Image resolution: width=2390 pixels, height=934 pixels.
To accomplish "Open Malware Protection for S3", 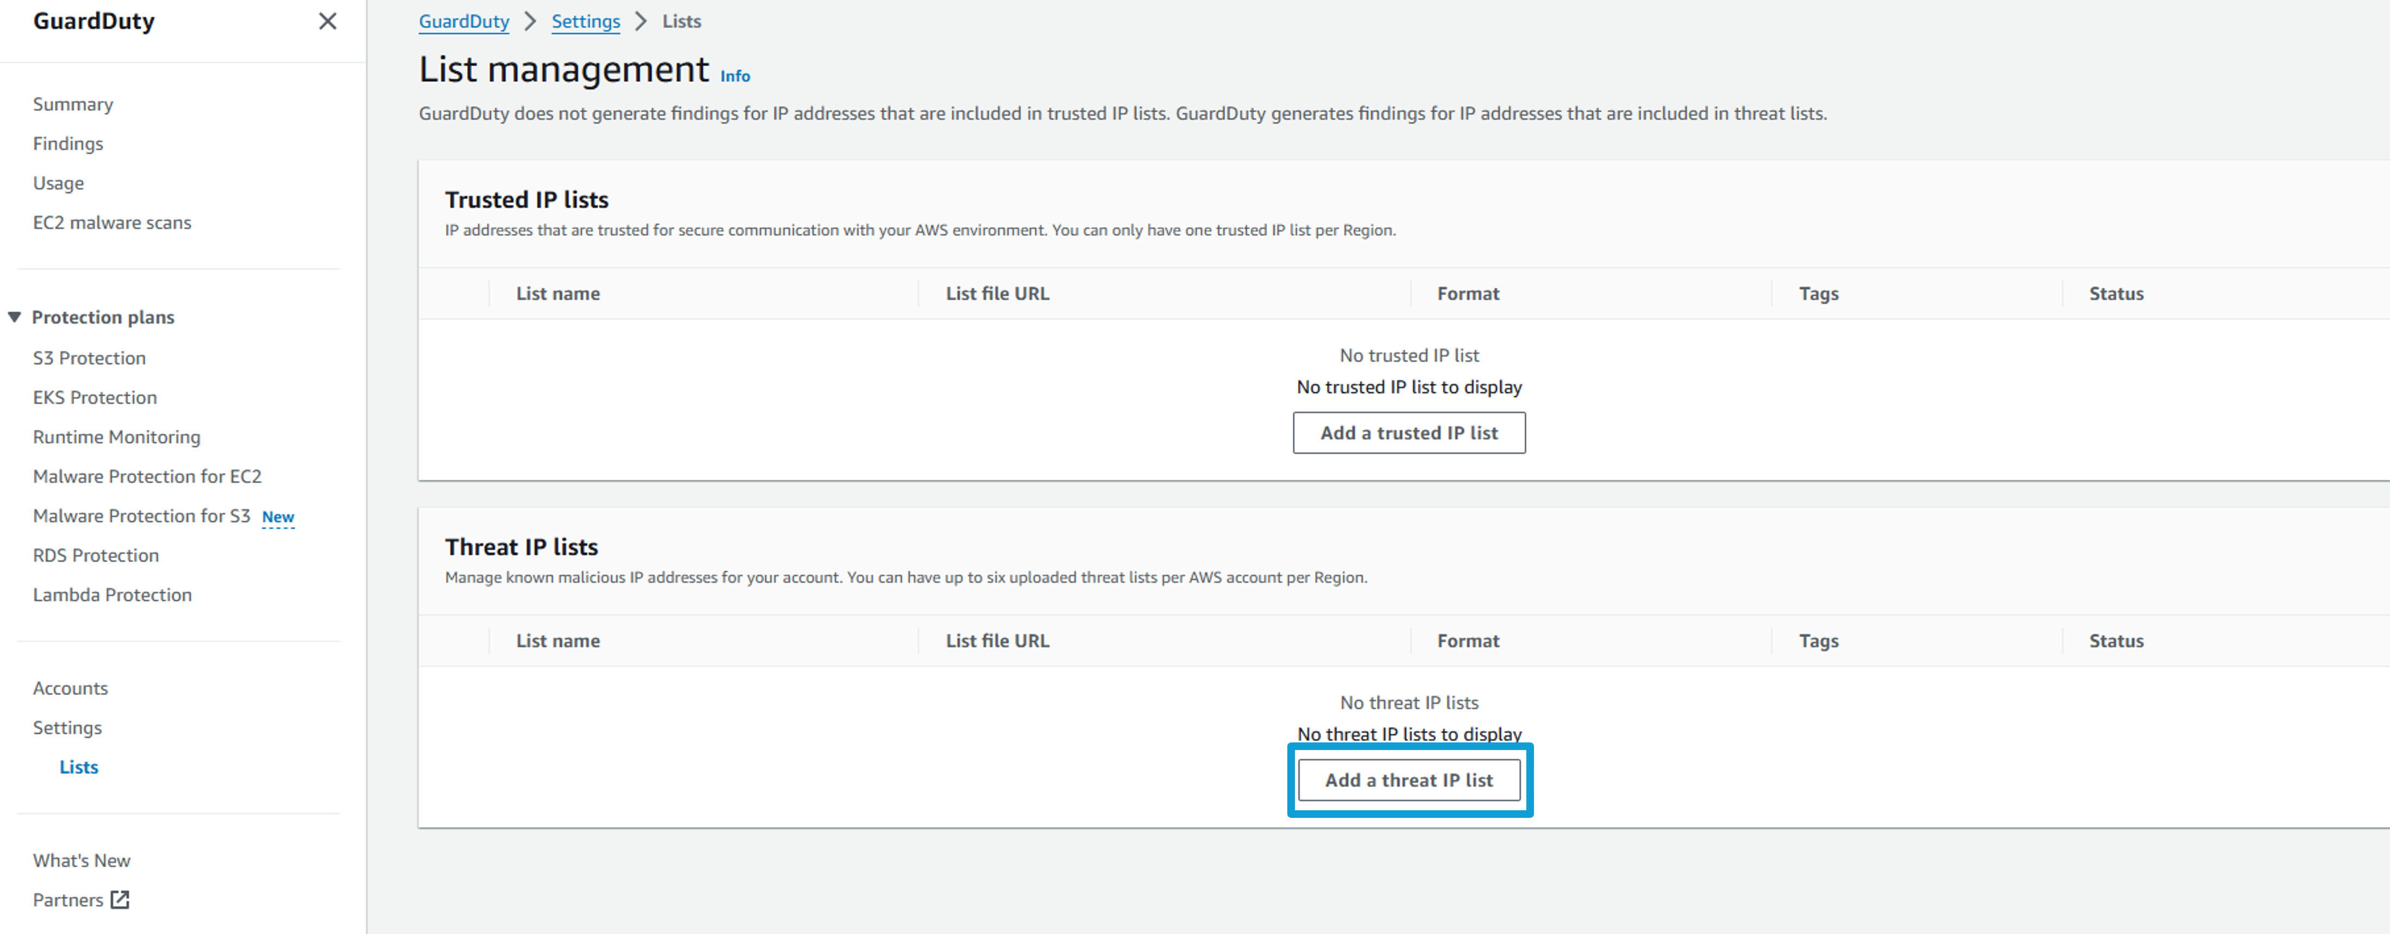I will (x=142, y=515).
